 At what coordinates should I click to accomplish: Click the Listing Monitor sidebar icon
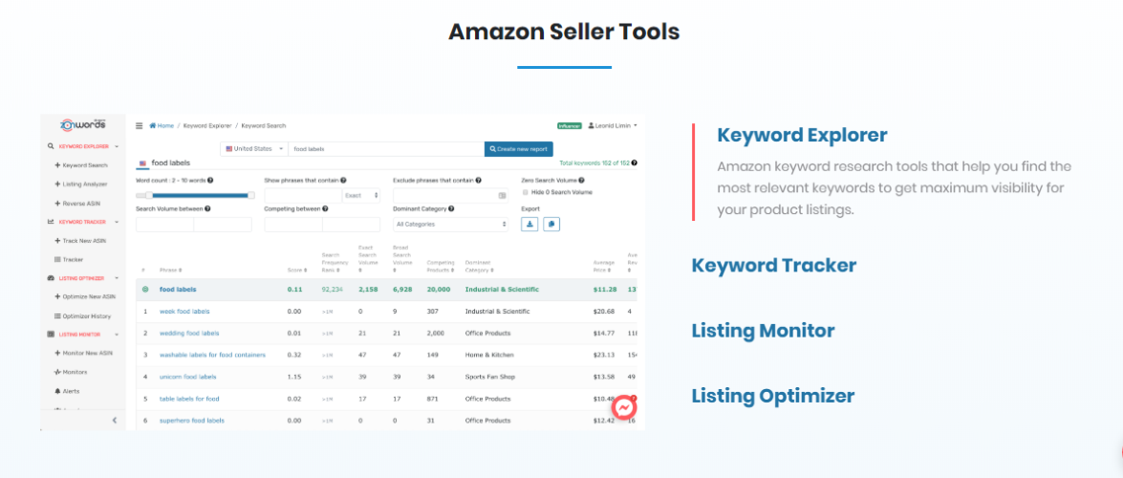51,334
